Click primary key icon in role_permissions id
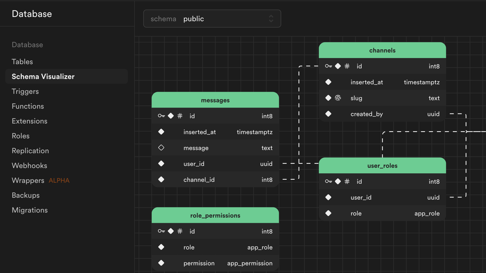This screenshot has height=273, width=486. click(x=161, y=231)
